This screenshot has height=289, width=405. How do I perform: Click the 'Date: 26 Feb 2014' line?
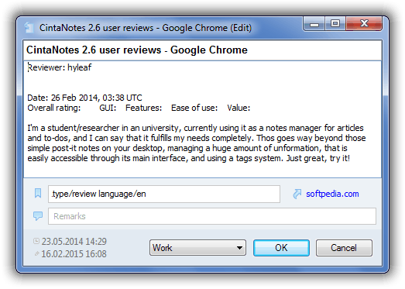(x=84, y=98)
